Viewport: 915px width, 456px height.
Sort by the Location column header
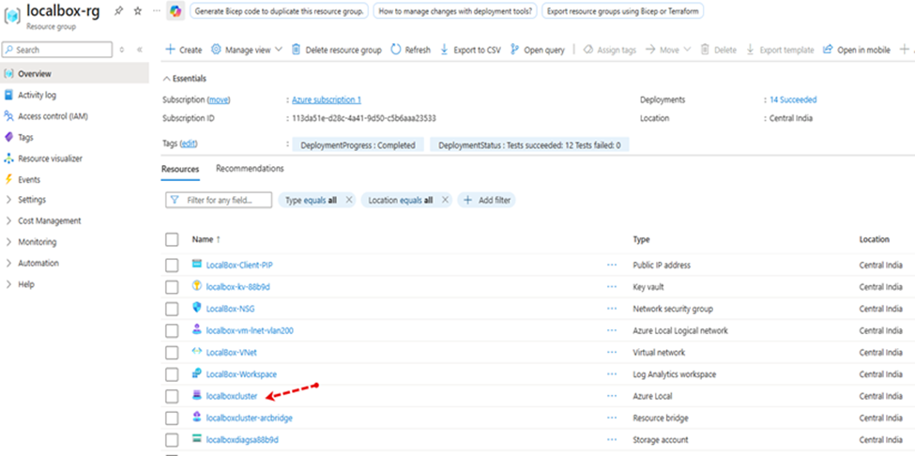(874, 239)
